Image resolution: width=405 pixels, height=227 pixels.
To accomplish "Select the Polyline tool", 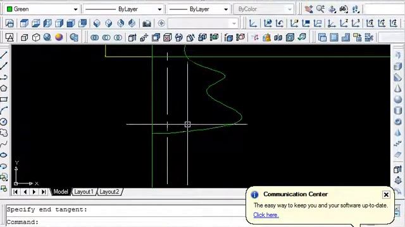I will tap(4, 77).
